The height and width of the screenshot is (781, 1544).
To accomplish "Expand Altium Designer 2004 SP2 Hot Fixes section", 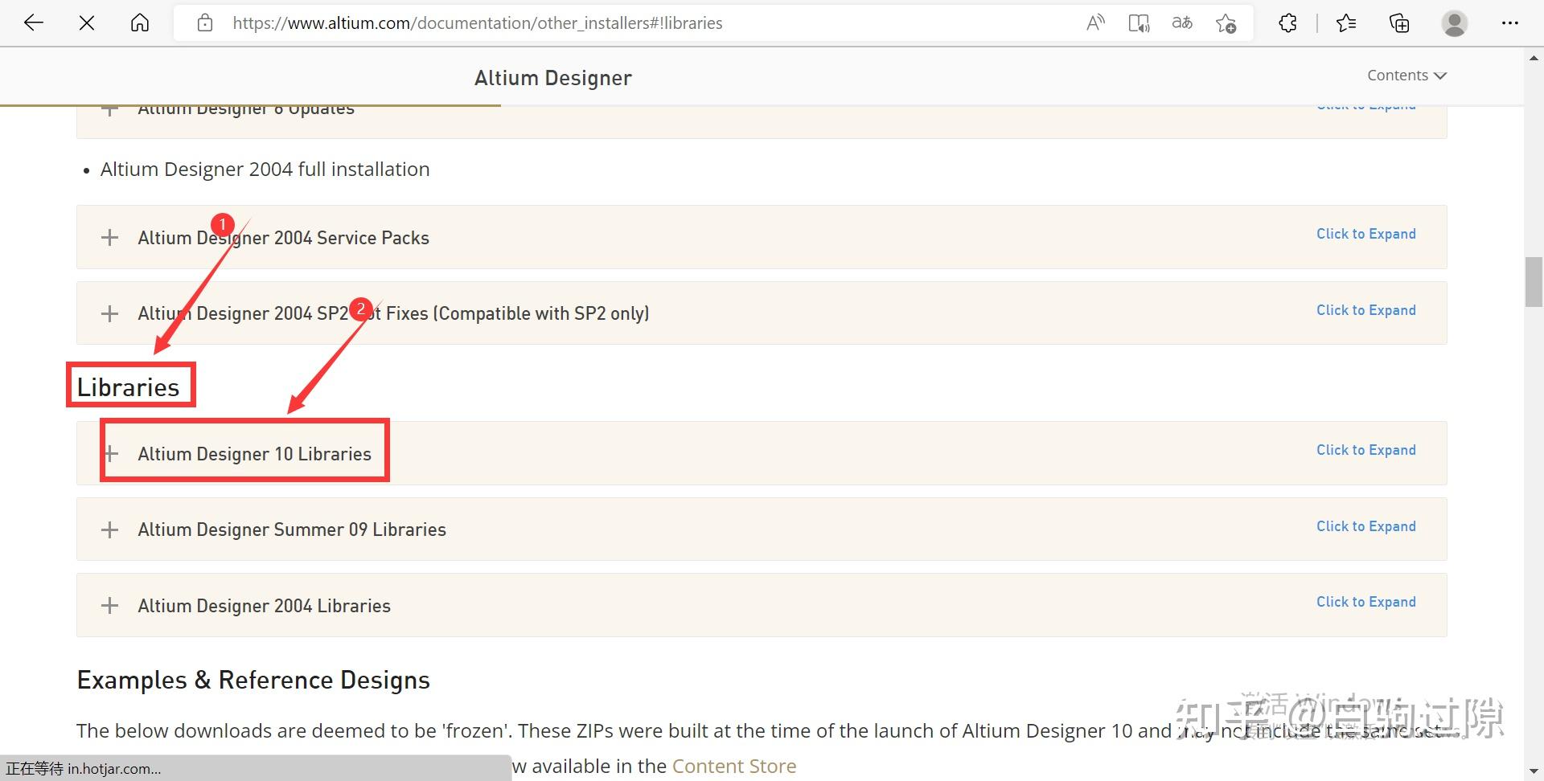I will (x=762, y=313).
